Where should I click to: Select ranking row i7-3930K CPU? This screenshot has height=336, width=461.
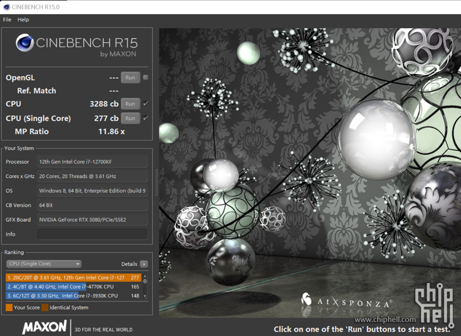click(x=73, y=296)
